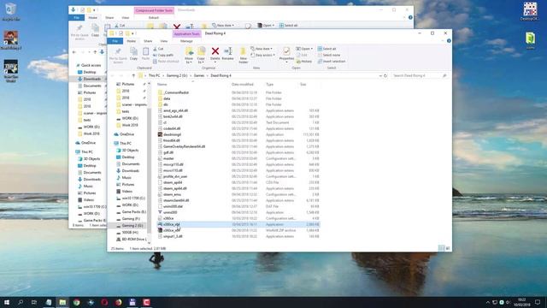Switch to the Share tab in Dead Rising 4 window

[x=148, y=41]
